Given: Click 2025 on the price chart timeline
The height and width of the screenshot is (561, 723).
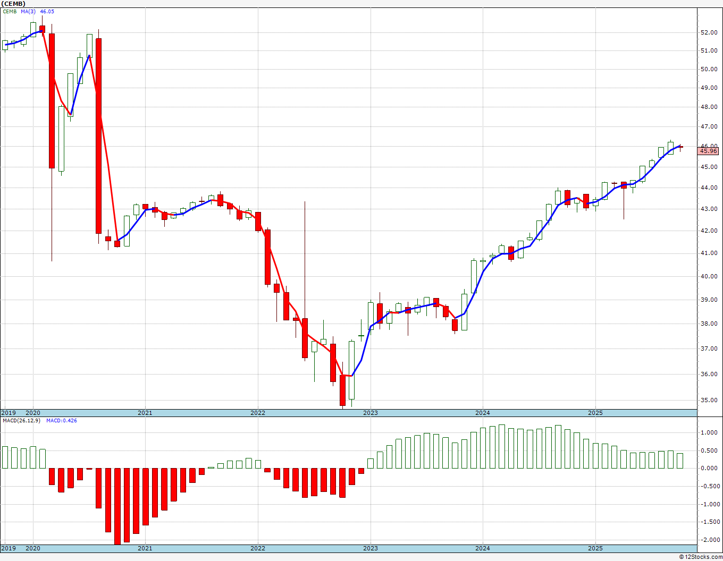Looking at the screenshot, I should (595, 413).
